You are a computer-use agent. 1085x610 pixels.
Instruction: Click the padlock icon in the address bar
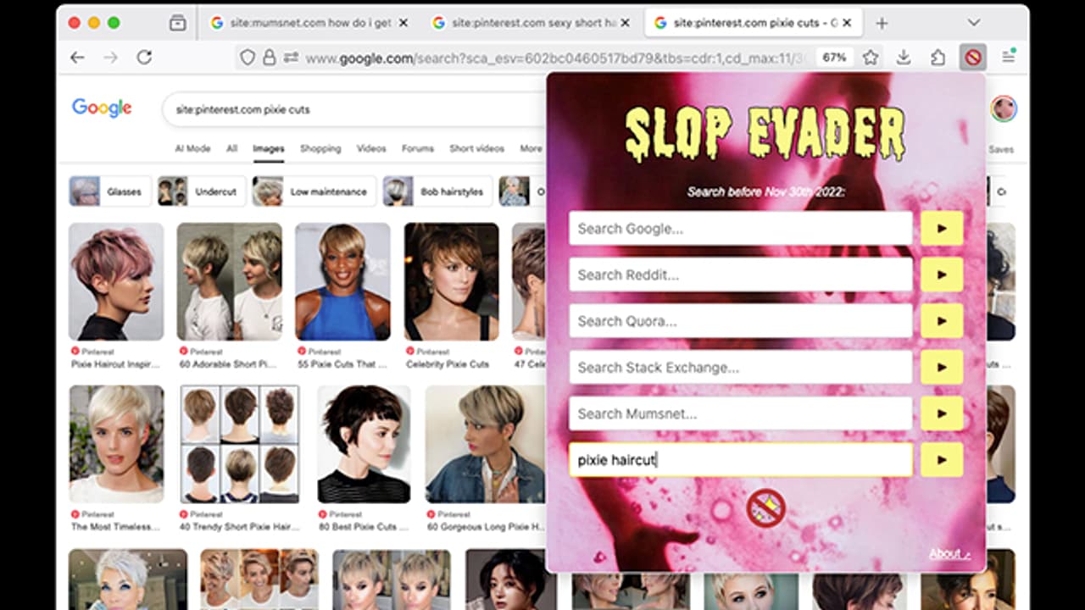click(x=270, y=57)
